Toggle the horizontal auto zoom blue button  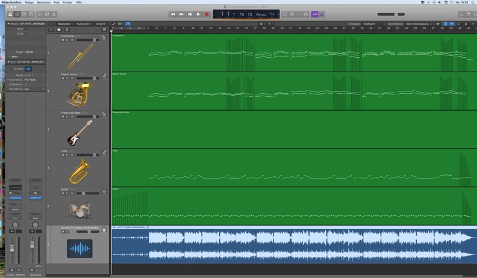coord(452,23)
